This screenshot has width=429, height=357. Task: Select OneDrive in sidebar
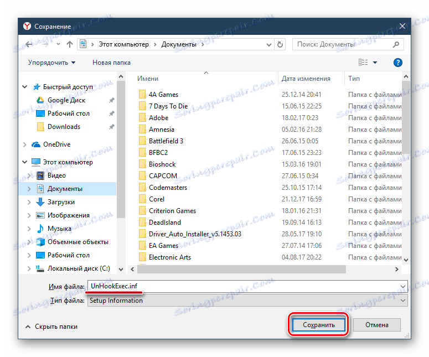tap(56, 144)
